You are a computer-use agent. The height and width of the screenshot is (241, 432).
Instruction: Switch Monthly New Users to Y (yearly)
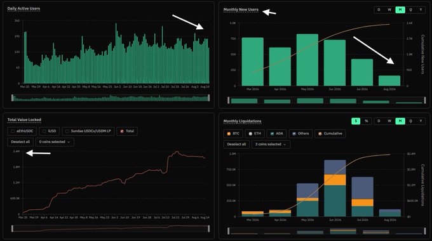point(421,10)
